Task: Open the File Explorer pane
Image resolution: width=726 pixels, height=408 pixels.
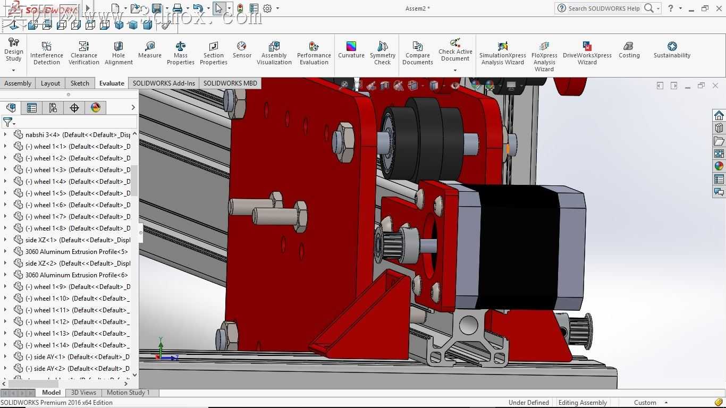Action: [719, 141]
